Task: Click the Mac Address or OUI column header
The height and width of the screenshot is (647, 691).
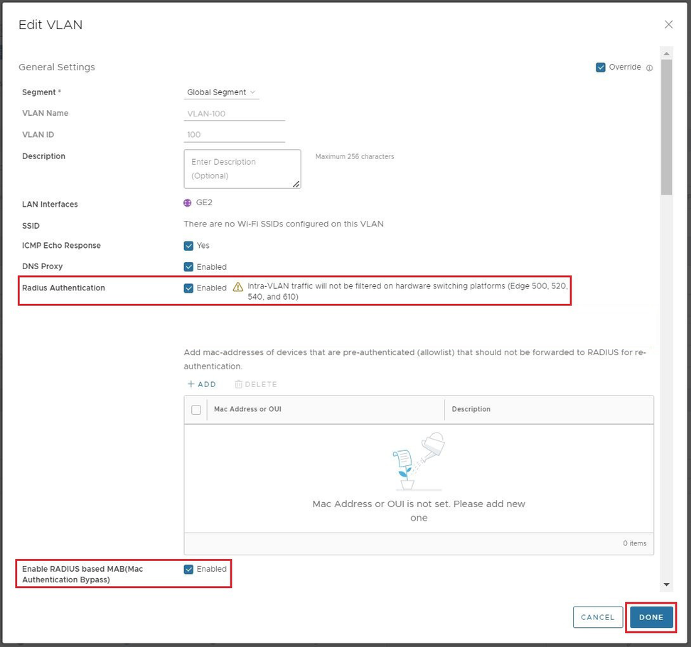Action: pyautogui.click(x=247, y=410)
